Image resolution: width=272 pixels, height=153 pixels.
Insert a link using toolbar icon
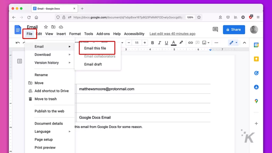pos(190,43)
